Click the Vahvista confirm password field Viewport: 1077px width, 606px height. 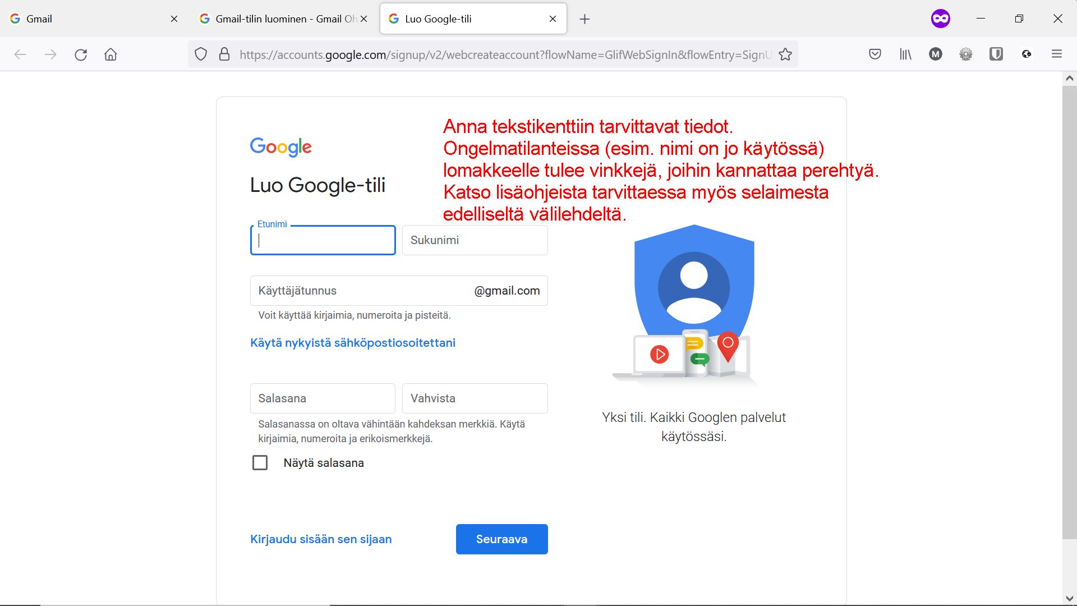[x=475, y=398]
